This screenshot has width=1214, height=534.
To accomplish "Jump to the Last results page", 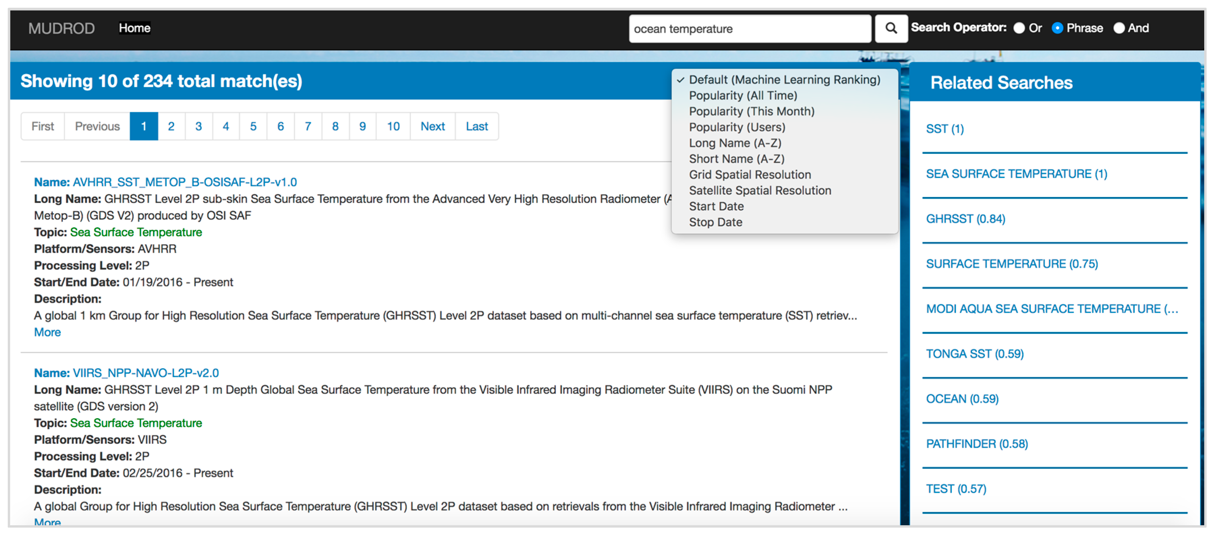I will tap(476, 126).
